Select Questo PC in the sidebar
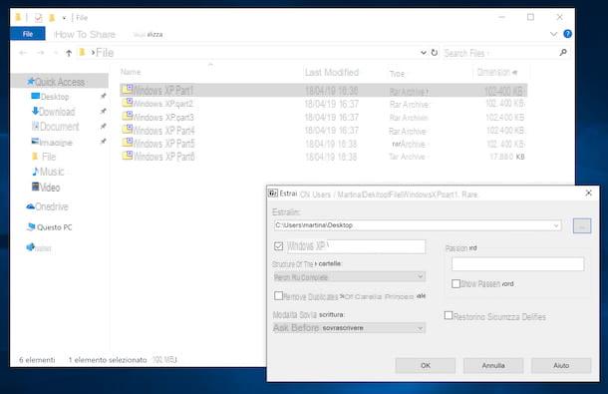The width and height of the screenshot is (608, 394). pos(50,227)
